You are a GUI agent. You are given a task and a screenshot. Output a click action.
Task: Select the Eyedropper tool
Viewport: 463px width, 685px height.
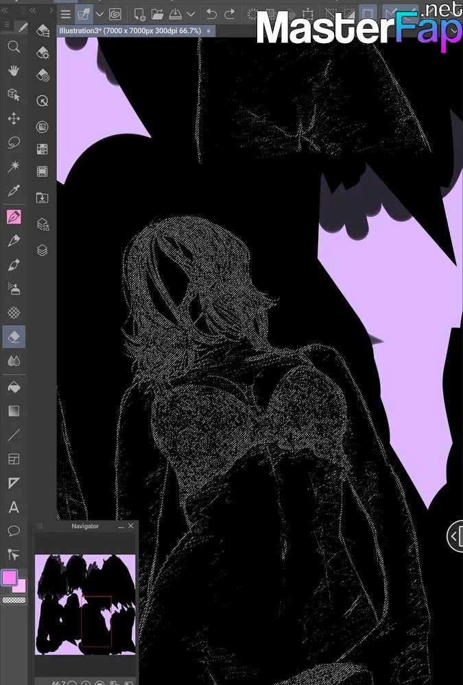click(x=14, y=190)
